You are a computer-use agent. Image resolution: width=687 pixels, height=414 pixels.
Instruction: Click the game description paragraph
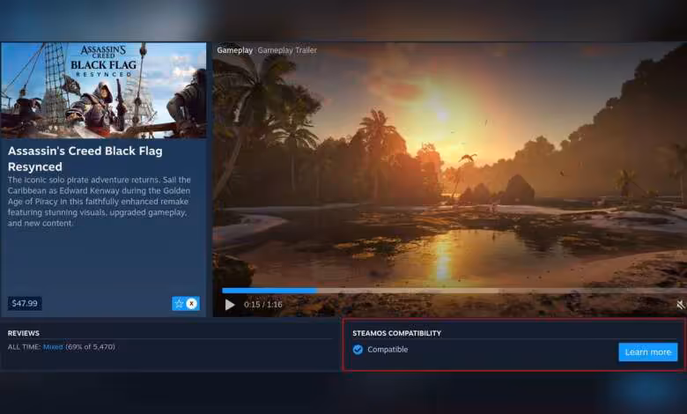(99, 202)
